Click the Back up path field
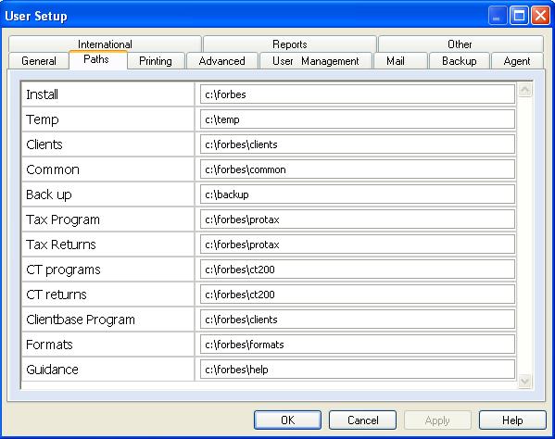Viewport: 555px width, 439px height. click(x=358, y=194)
